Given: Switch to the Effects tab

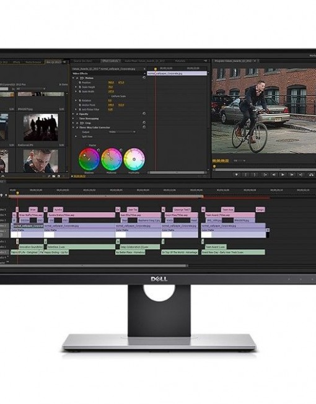Looking at the screenshot, I should [17, 62].
